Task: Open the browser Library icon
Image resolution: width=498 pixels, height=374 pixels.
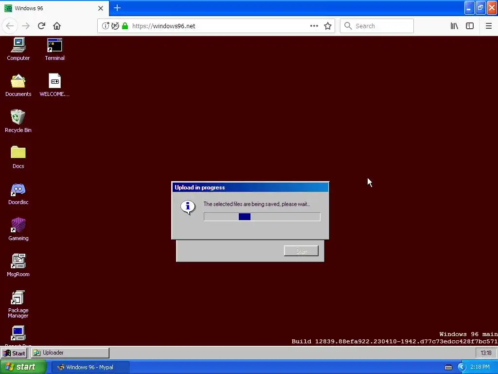Action: [x=454, y=26]
